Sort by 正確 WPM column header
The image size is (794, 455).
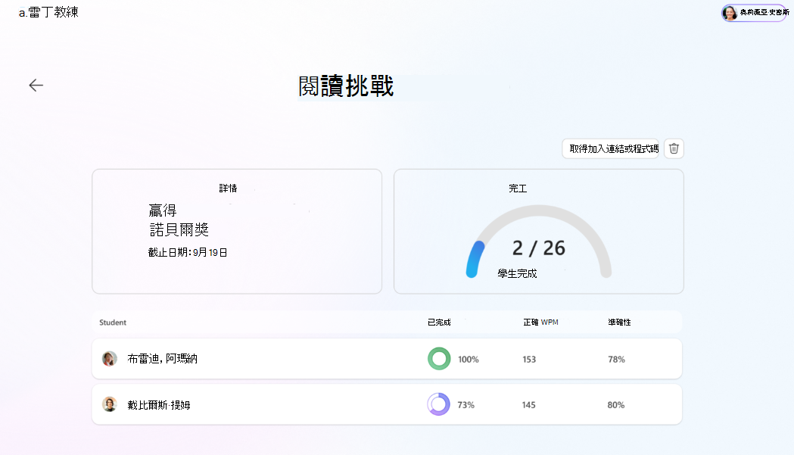540,323
